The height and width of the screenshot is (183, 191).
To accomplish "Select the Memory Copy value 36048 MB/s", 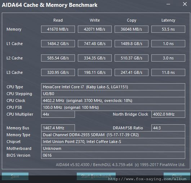I will click(x=132, y=29).
